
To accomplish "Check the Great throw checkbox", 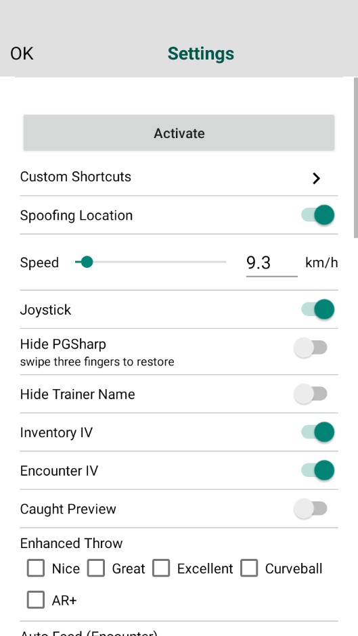I will 96,568.
